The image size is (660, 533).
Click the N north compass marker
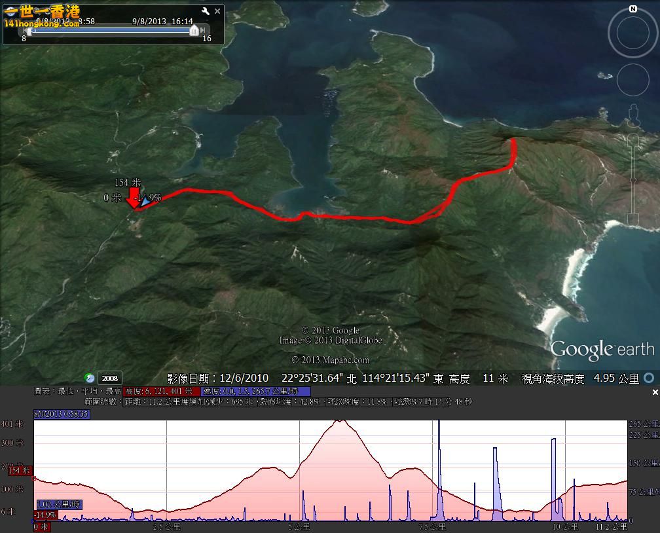(632, 9)
